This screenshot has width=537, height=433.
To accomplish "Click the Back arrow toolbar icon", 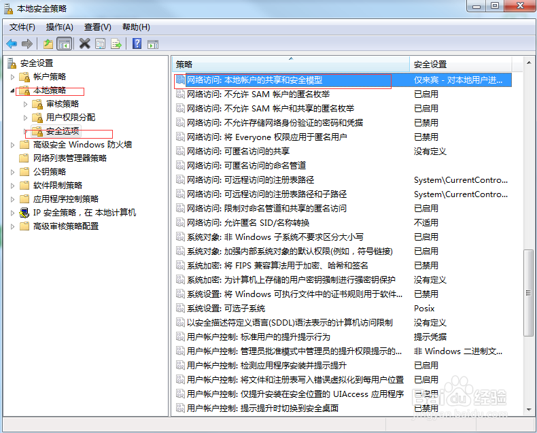I will point(12,44).
